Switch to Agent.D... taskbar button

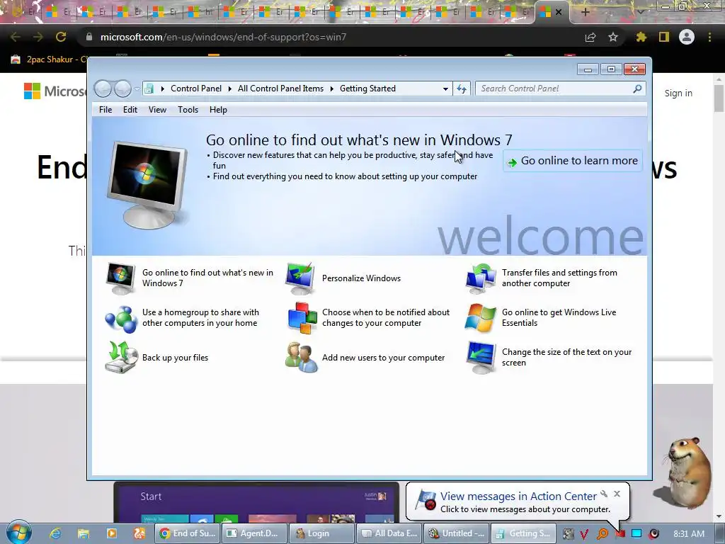coord(254,533)
